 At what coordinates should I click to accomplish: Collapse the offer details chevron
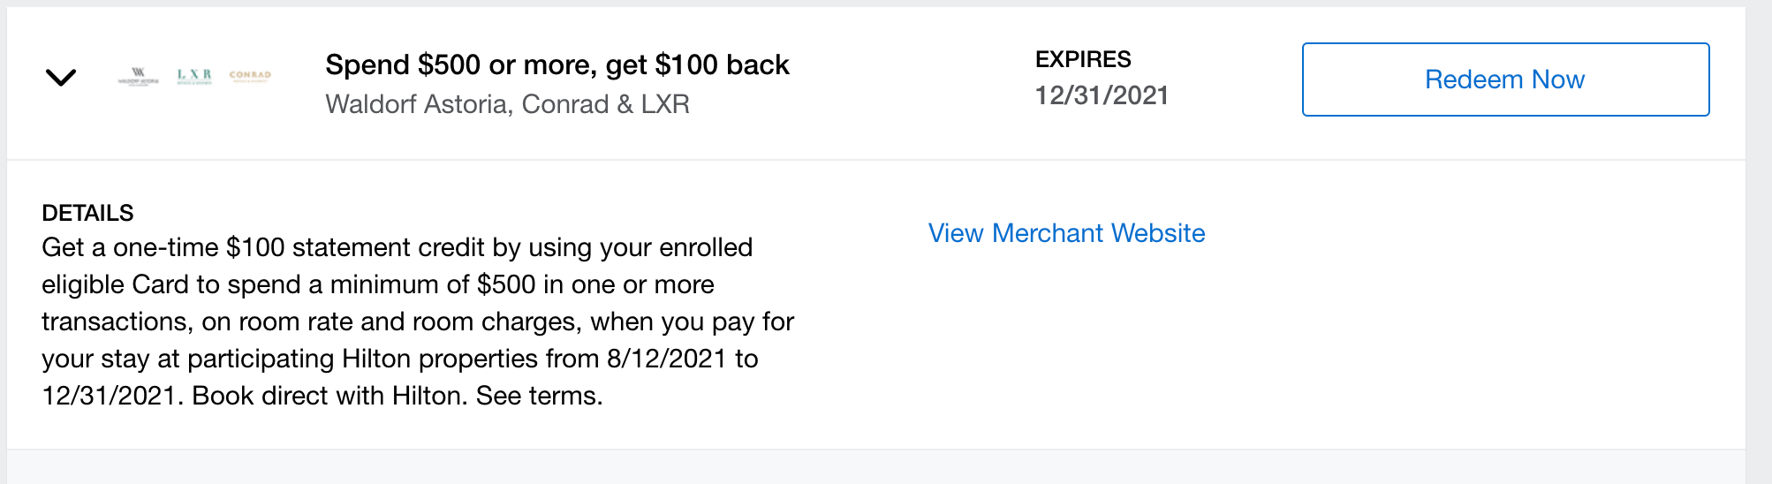pos(60,78)
